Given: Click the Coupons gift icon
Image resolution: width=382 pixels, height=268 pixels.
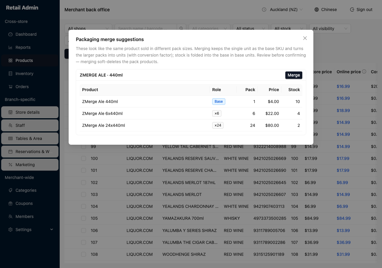Looking at the screenshot, I should coord(10,203).
